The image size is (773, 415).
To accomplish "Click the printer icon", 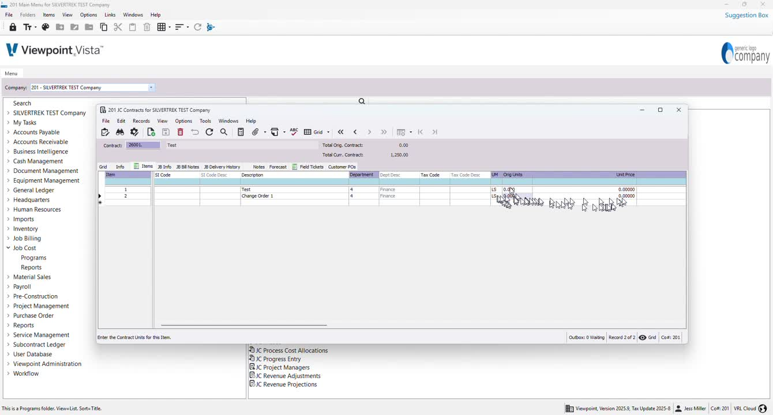I will 275,132.
